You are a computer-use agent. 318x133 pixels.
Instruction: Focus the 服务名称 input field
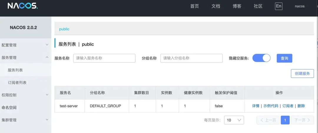tap(104, 58)
